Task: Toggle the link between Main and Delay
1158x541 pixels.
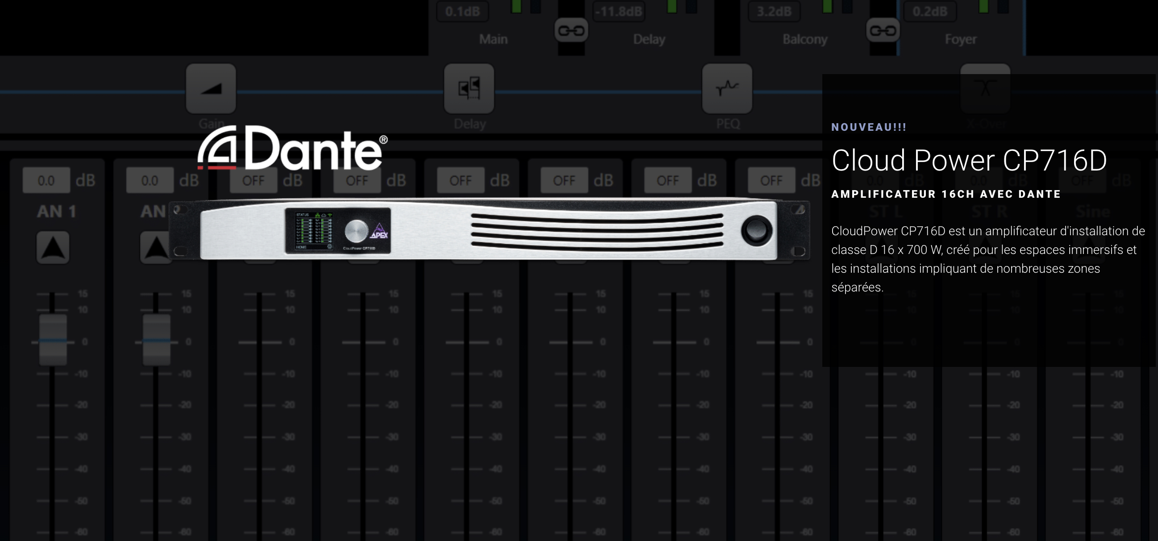Action: point(571,30)
